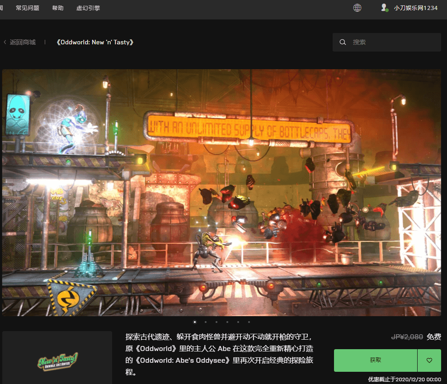Screen dimensions: 447x384
Task: Click the description line beginning 探索古代遗迹
Action: [218, 337]
